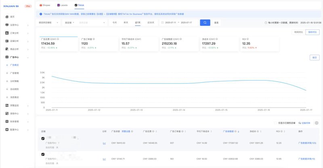Sort table by 净成本 column arrows
Screen dimensions: 323x168
260,131
